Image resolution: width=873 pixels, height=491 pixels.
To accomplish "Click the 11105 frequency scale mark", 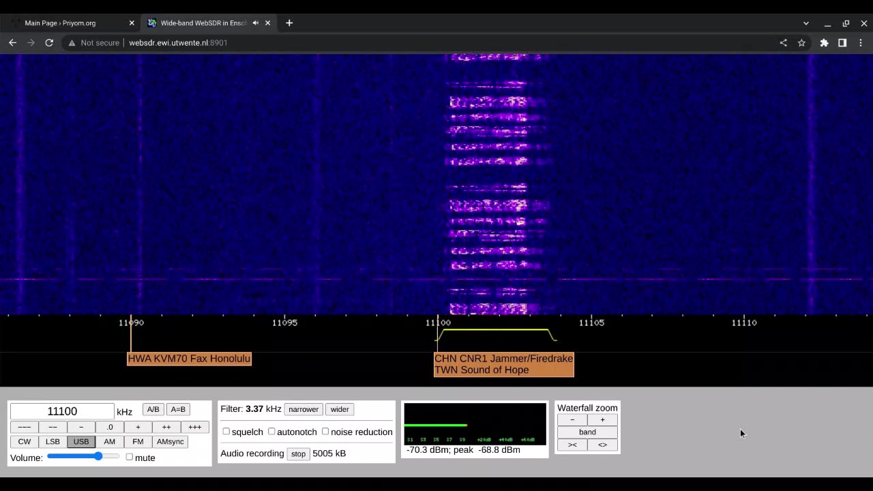I will [591, 323].
